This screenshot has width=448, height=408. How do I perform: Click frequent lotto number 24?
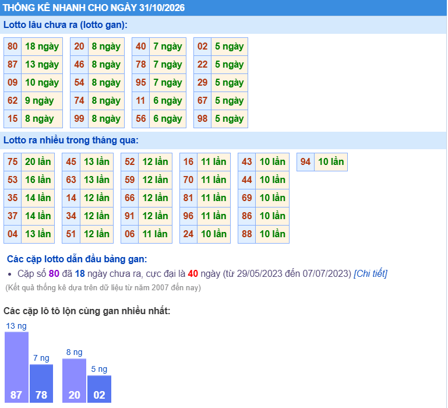(x=188, y=234)
